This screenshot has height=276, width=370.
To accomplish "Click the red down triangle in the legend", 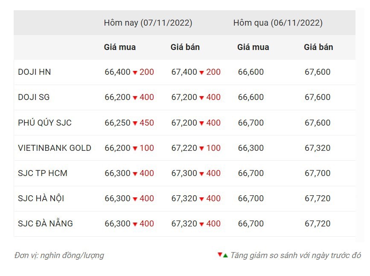I will (x=220, y=255).
